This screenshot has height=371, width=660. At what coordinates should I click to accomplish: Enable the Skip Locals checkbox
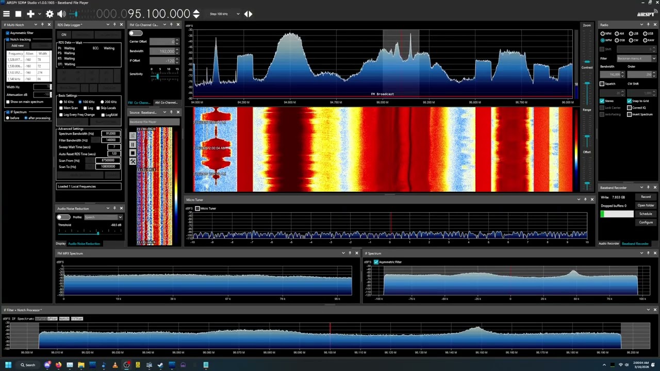click(x=97, y=108)
